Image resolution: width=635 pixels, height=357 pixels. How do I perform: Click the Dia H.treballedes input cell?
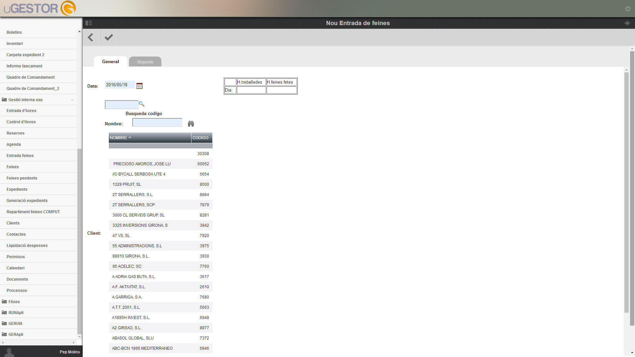[251, 90]
